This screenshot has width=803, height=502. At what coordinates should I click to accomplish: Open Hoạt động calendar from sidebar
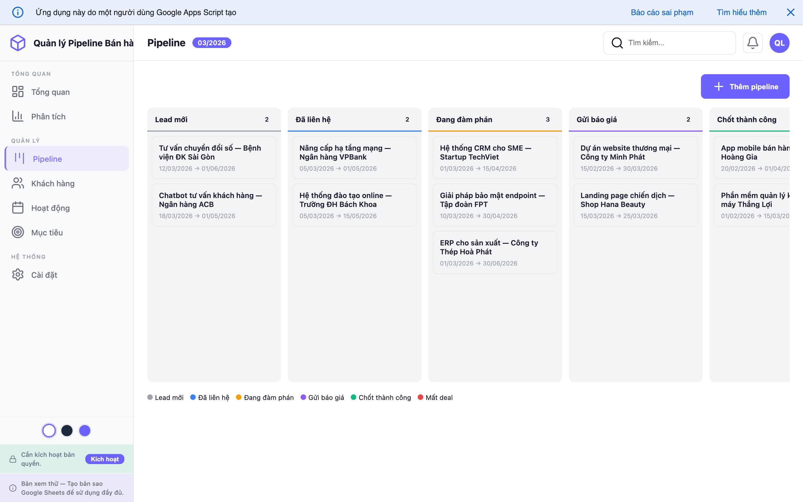click(x=50, y=208)
